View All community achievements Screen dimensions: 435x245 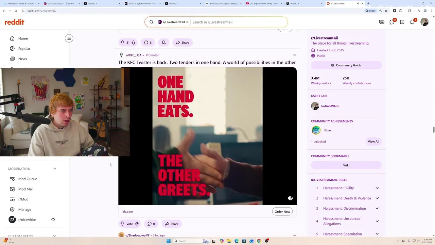373,142
